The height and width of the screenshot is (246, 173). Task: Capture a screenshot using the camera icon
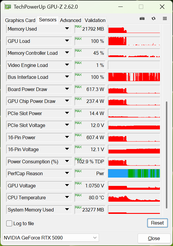pos(142,18)
